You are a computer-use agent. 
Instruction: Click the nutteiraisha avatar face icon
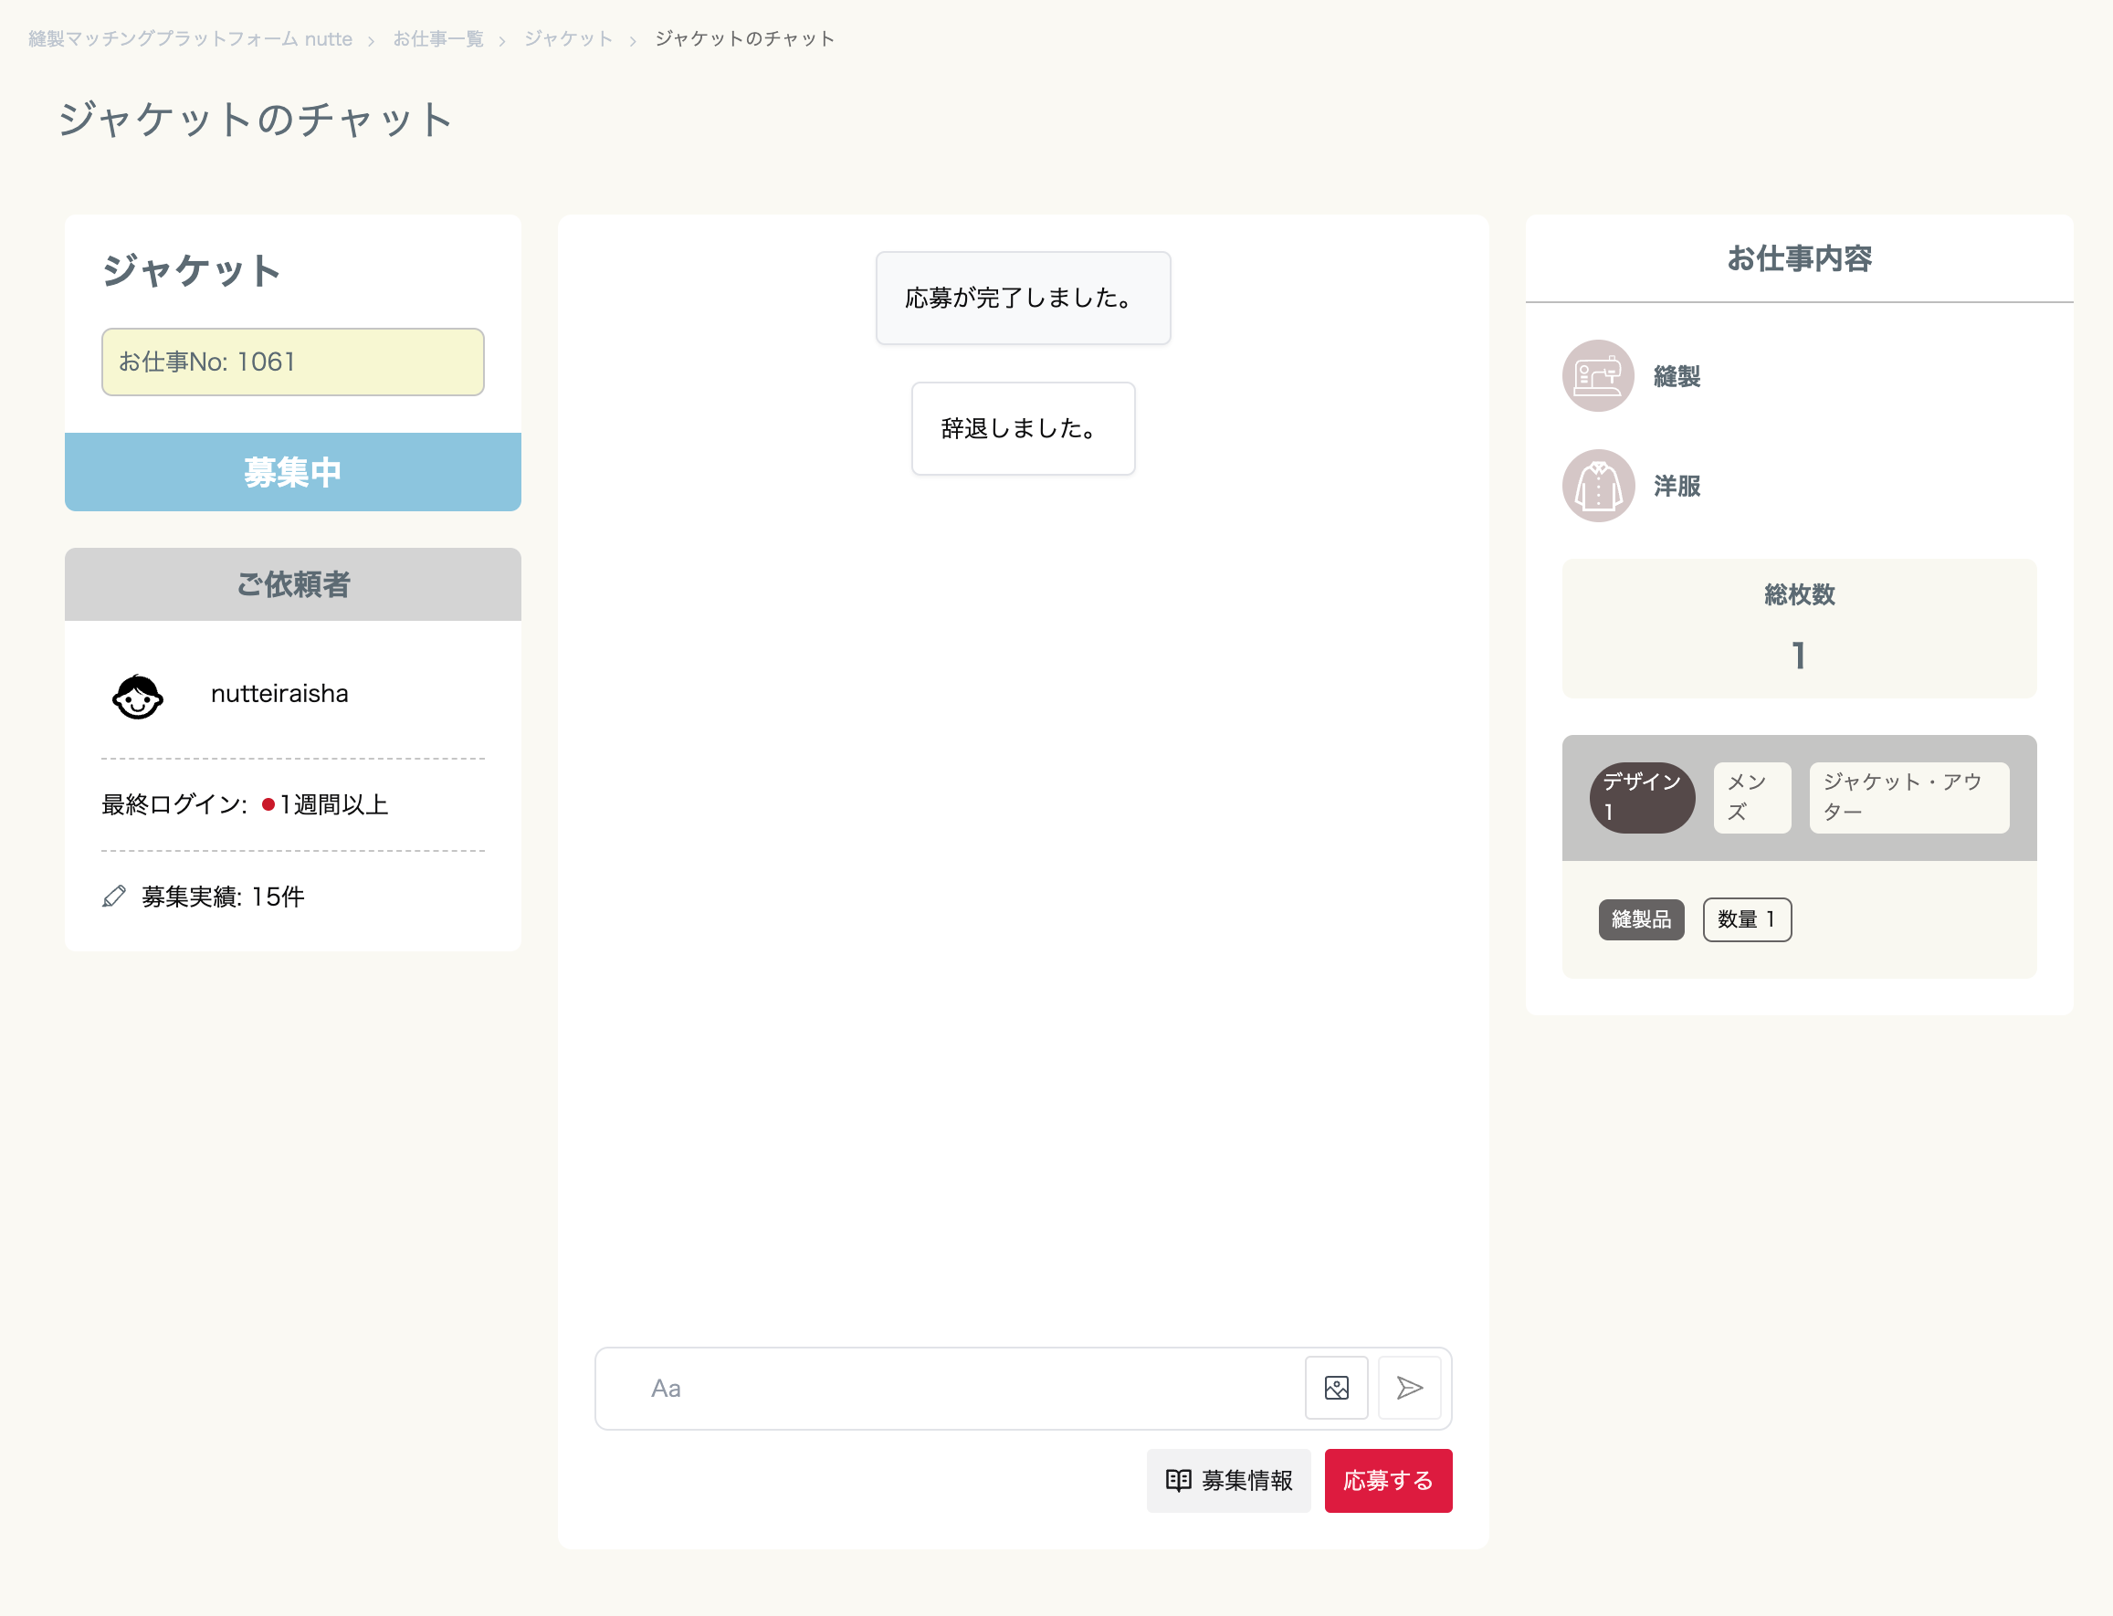138,696
